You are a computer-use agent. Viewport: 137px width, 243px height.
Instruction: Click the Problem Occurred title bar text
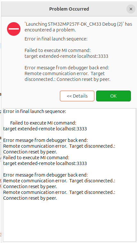pos(69,9)
